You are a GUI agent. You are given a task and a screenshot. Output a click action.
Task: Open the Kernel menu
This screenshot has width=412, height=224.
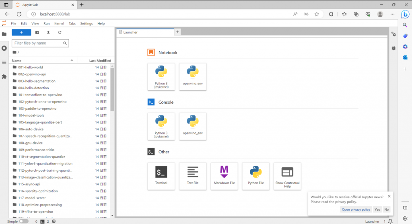[59, 23]
